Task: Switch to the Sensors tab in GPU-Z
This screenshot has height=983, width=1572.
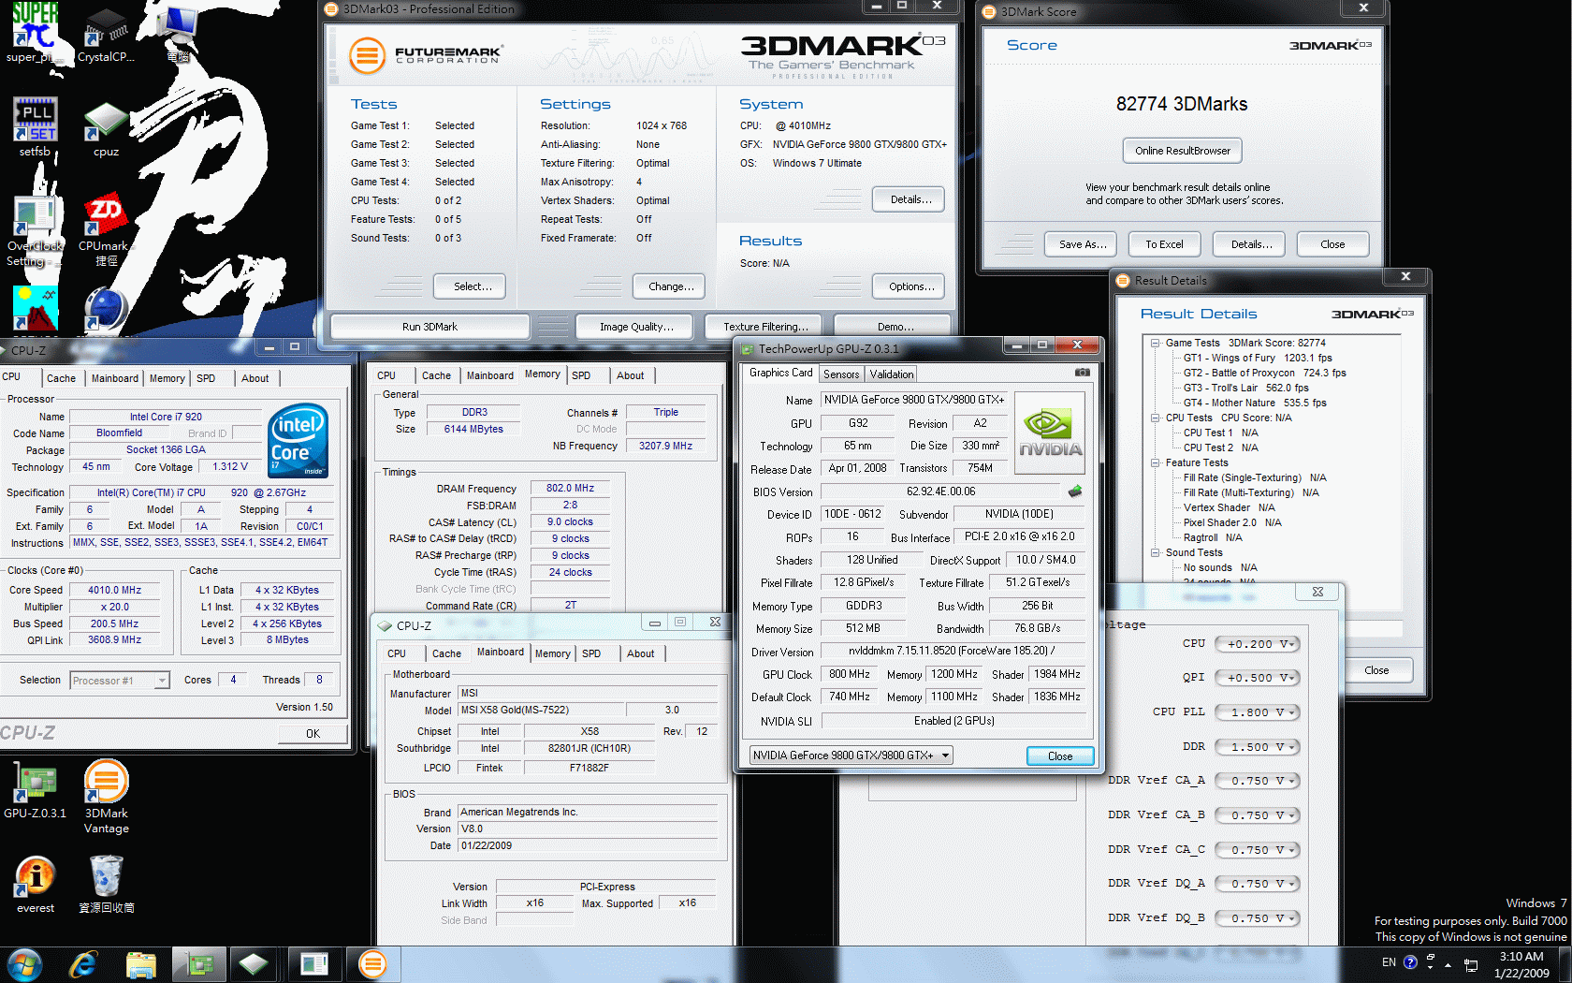Action: [x=840, y=374]
